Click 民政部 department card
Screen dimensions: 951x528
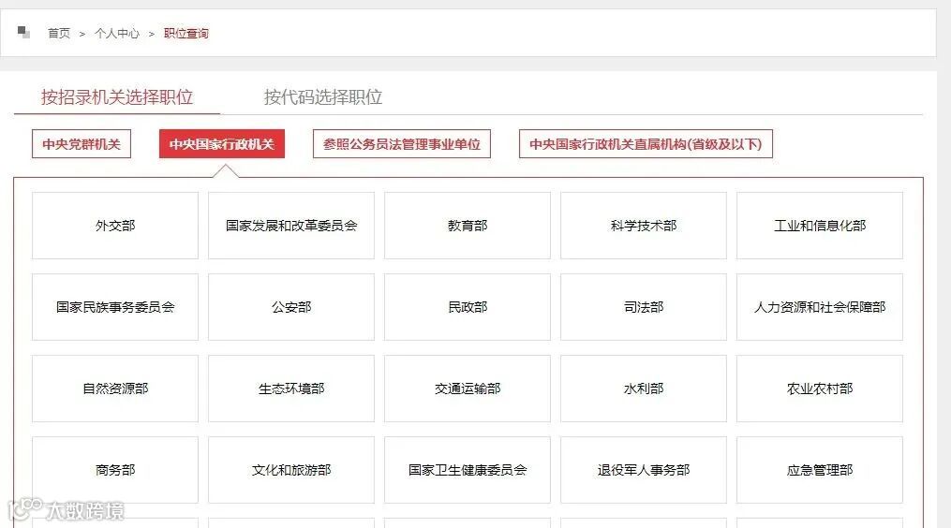[468, 307]
